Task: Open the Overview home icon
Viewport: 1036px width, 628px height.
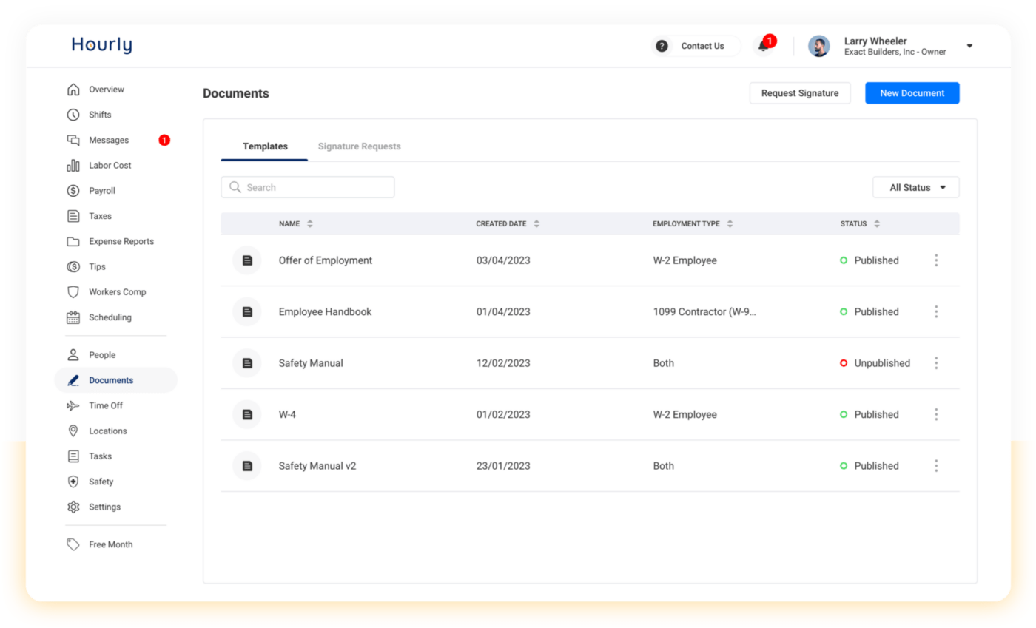Action: point(73,90)
